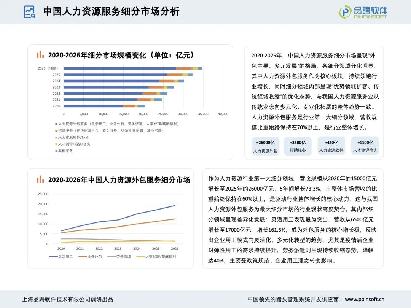Click the footer text 上海品聘软件技术有限公司调研出品
Image resolution: width=411 pixels, height=308 pixels.
[67, 299]
